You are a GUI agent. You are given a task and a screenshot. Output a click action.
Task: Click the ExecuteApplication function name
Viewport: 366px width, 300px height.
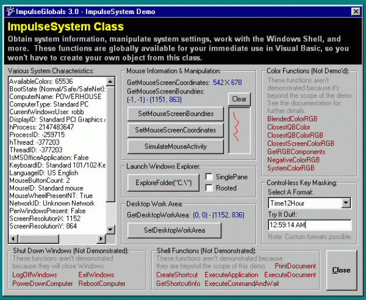pyautogui.click(x=231, y=275)
